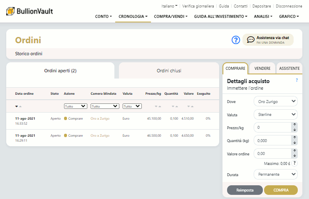Image resolution: width=309 pixels, height=199 pixels.
Task: Open the Valuta dropdown showing Sterline
Action: [275, 115]
